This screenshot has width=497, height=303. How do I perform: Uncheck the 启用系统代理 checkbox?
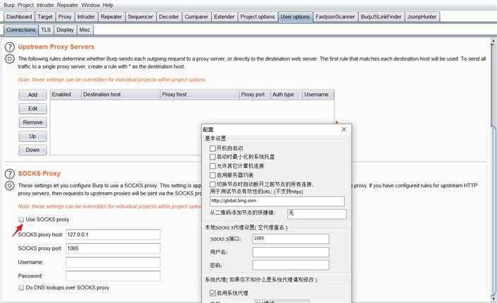[212, 293]
